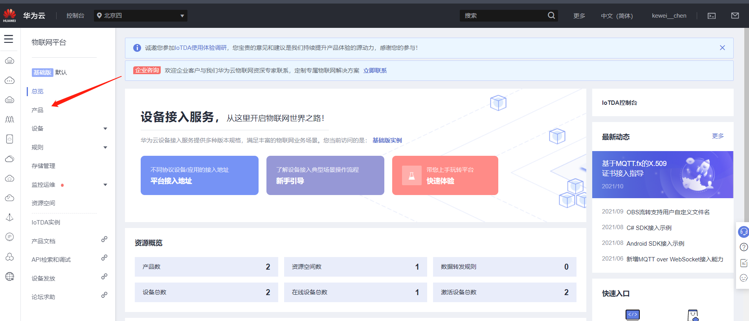Click the globe sidebar icon
This screenshot has width=749, height=321.
tap(9, 276)
